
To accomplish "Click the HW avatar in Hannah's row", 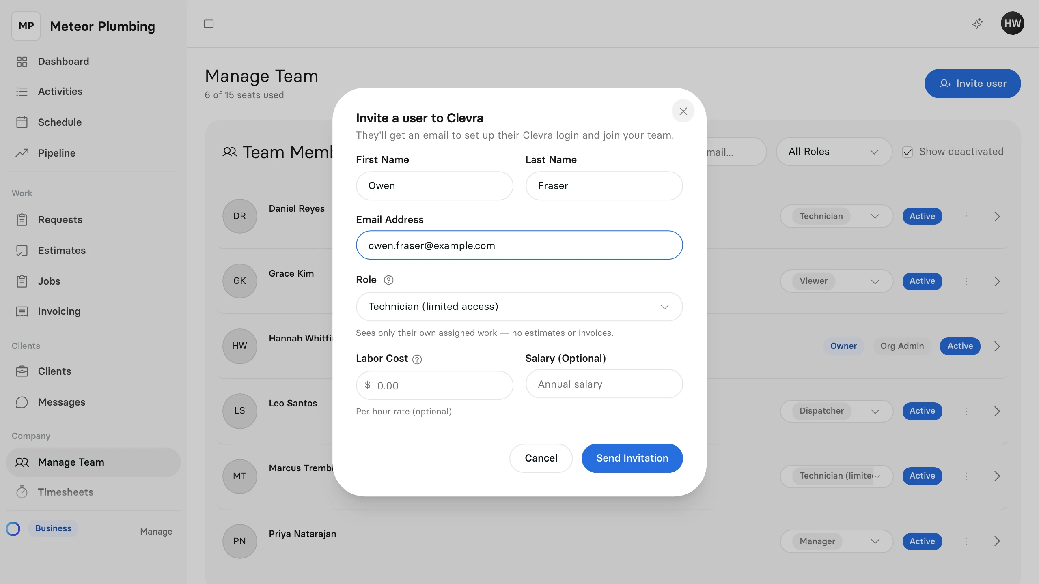I will 239,346.
